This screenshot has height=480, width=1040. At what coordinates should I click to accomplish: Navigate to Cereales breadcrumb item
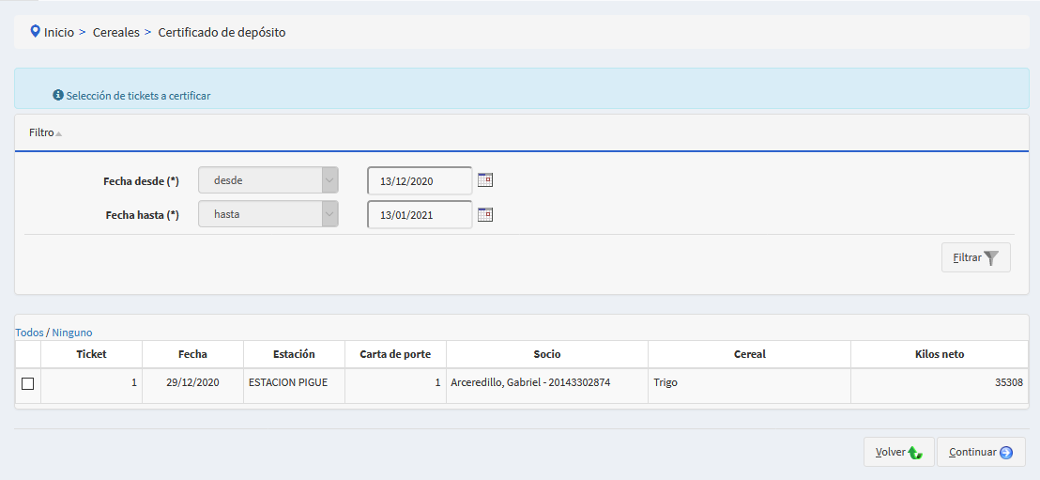[115, 32]
